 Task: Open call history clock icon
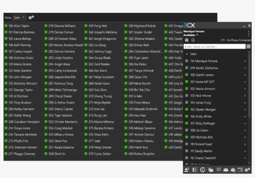pyautogui.click(x=202, y=170)
